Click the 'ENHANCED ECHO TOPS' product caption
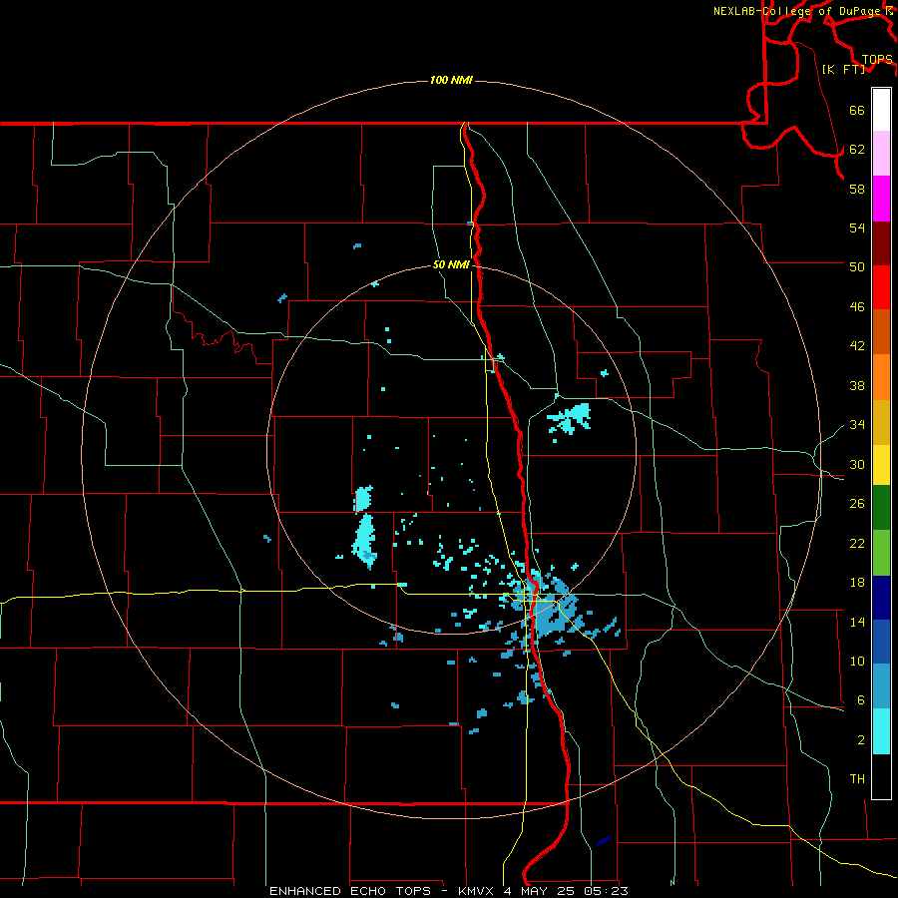 [x=350, y=891]
